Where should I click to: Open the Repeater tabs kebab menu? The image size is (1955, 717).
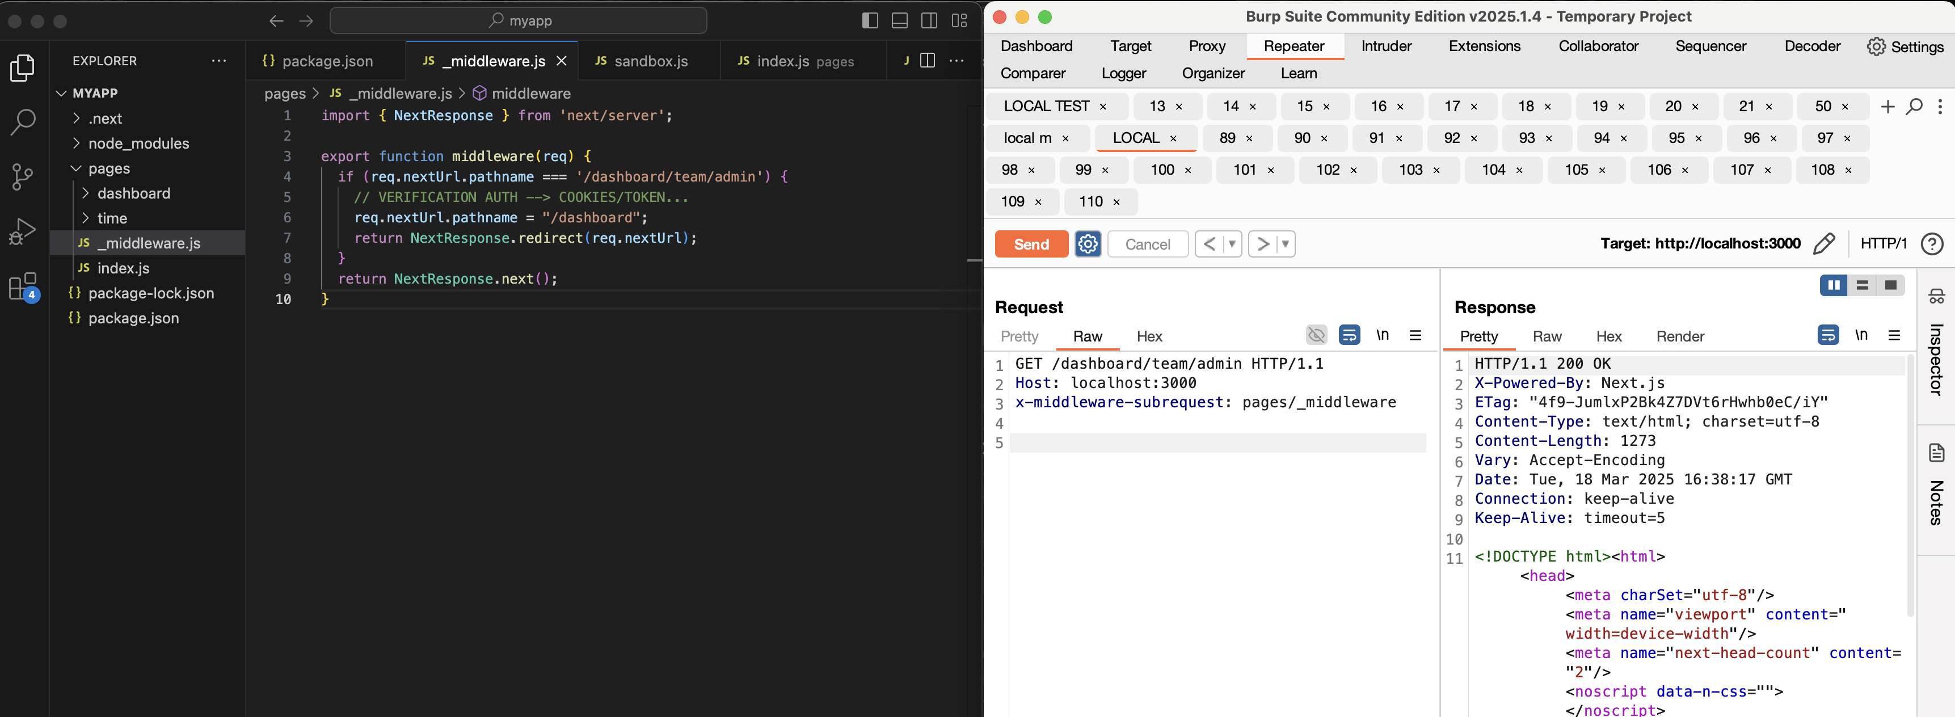[x=1939, y=107]
